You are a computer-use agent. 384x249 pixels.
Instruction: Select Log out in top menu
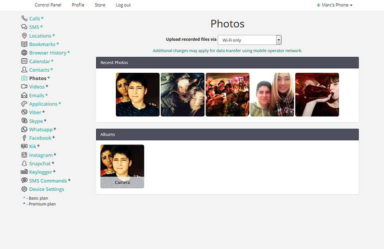[123, 5]
